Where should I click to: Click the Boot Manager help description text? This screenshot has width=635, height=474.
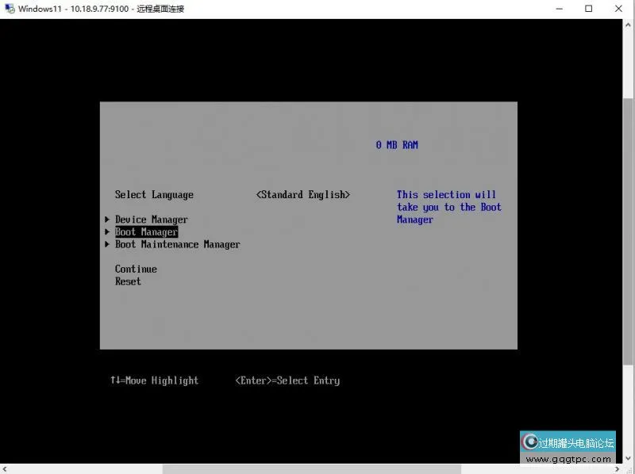pos(448,208)
